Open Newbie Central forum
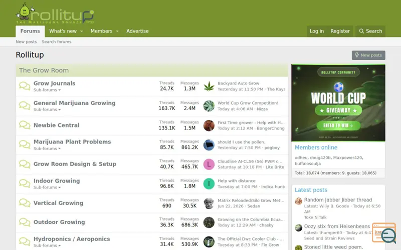This screenshot has height=250, width=401. pos(57,125)
